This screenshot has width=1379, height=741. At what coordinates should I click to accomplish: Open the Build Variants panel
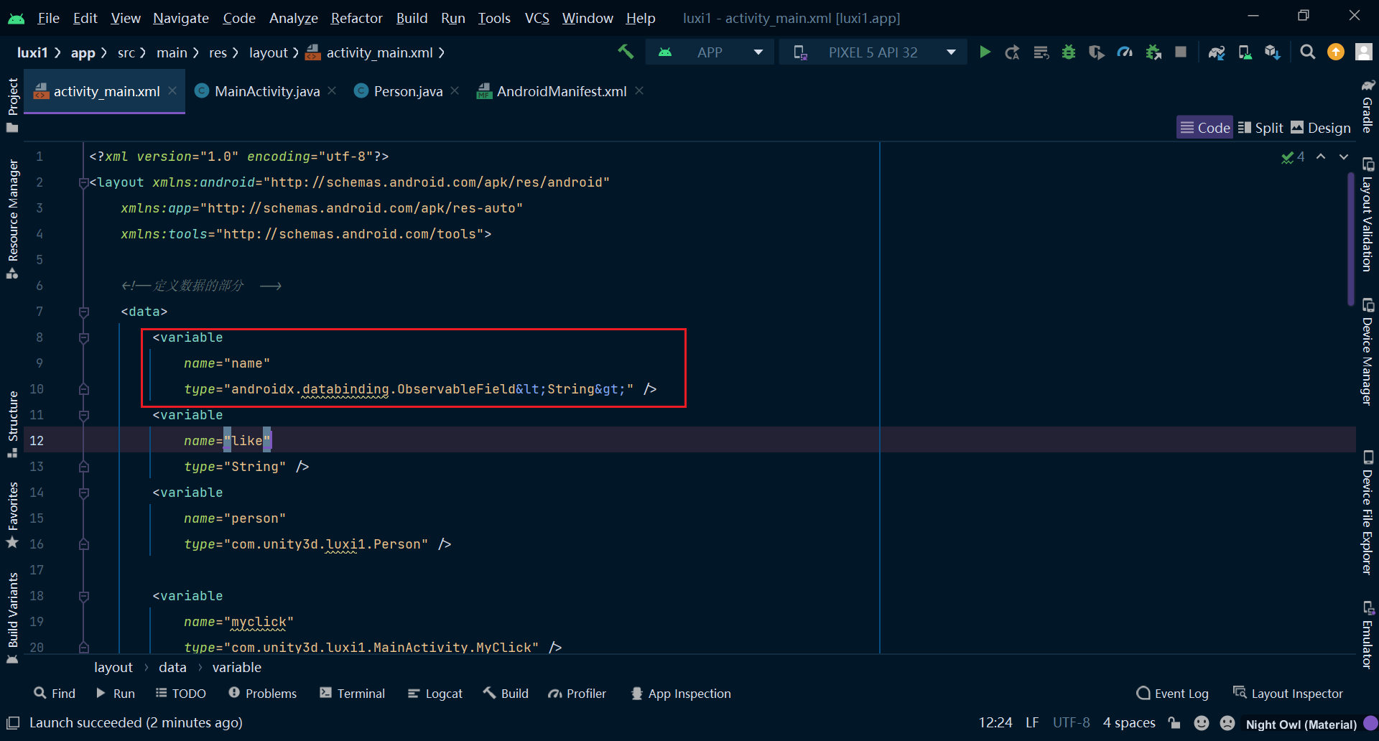coord(12,618)
